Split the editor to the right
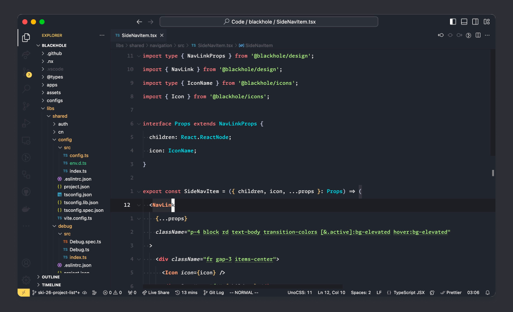513x312 pixels. pyautogui.click(x=478, y=35)
